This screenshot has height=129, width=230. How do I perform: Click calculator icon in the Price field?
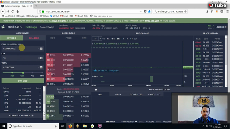click(41, 49)
